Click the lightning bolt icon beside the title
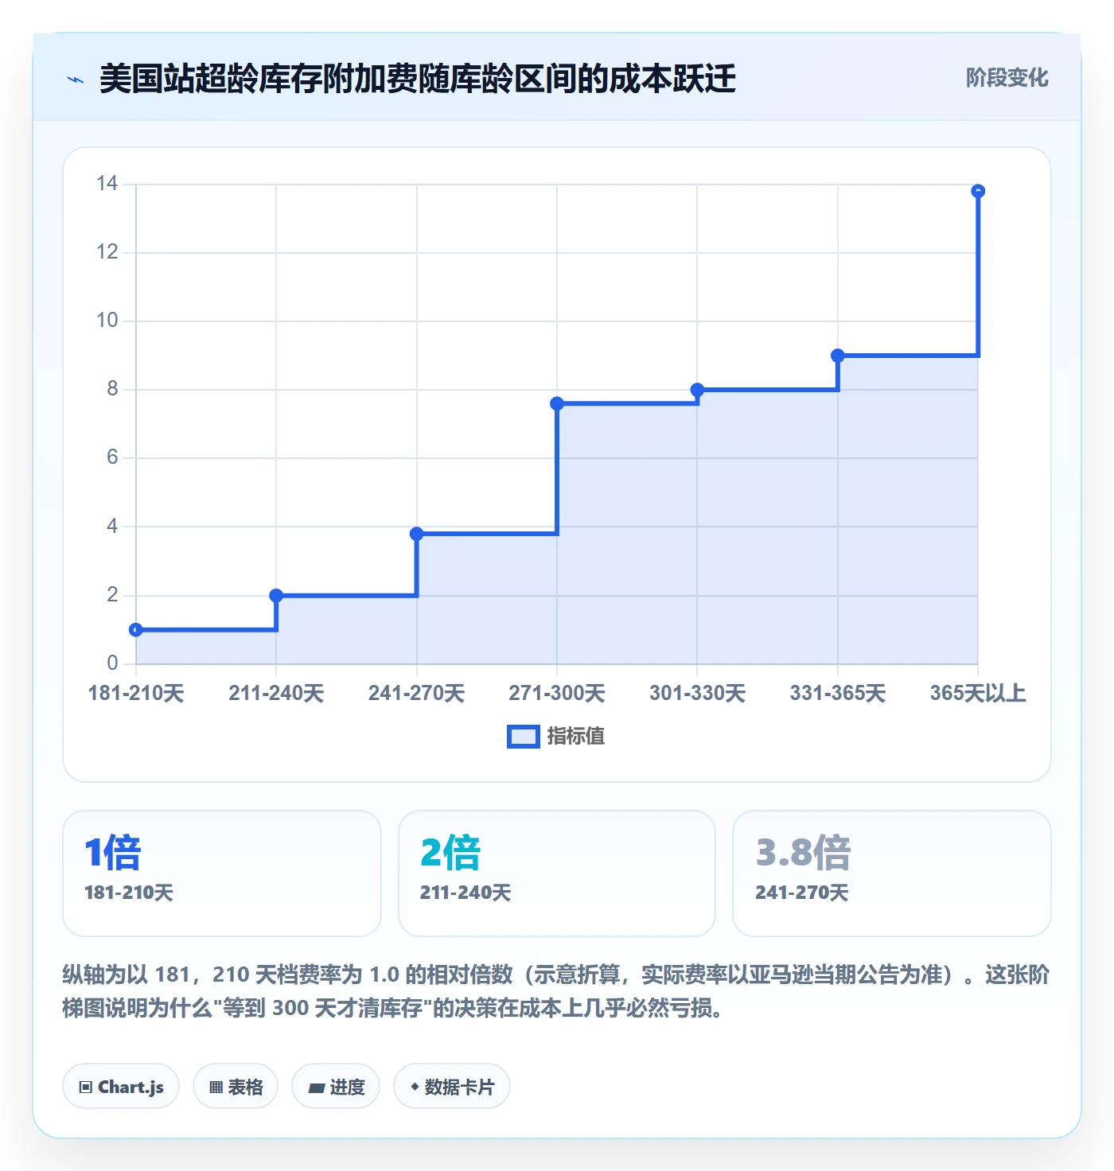The width and height of the screenshot is (1114, 1171). [76, 80]
